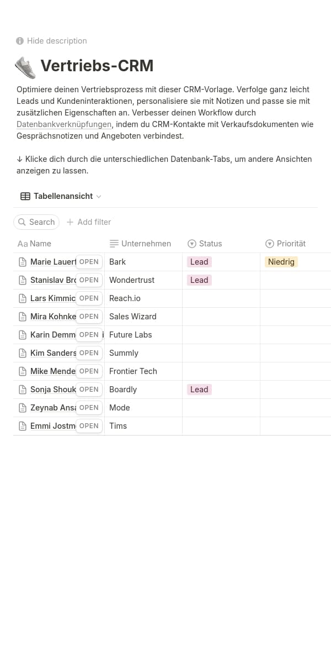Image resolution: width=331 pixels, height=663 pixels.
Task: Click the info icon beside Hide description
Action: click(x=19, y=41)
